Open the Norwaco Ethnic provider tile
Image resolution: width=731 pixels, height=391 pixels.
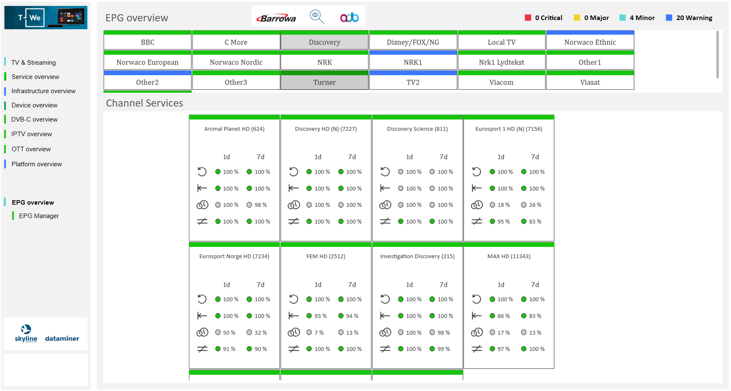[x=590, y=40]
